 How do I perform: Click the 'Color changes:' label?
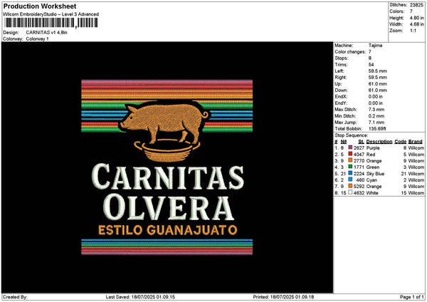[350, 52]
